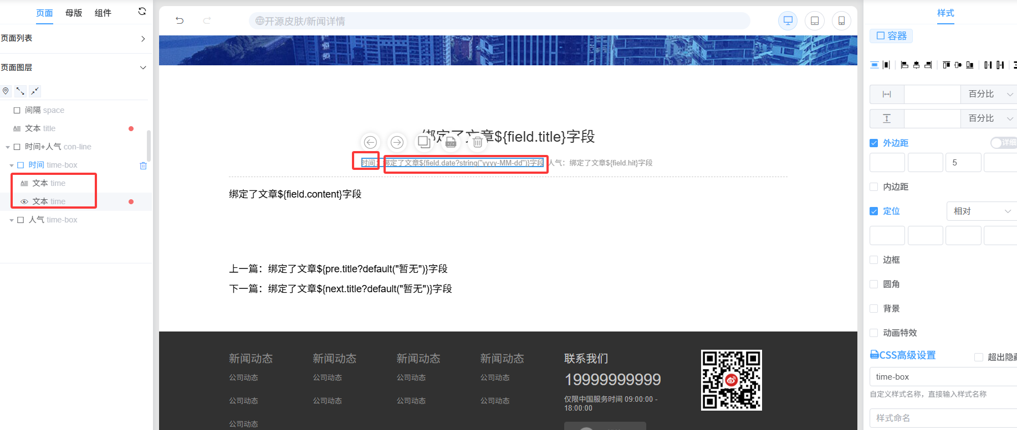Image resolution: width=1017 pixels, height=430 pixels.
Task: Enable the 内边距 checkbox
Action: click(x=874, y=187)
